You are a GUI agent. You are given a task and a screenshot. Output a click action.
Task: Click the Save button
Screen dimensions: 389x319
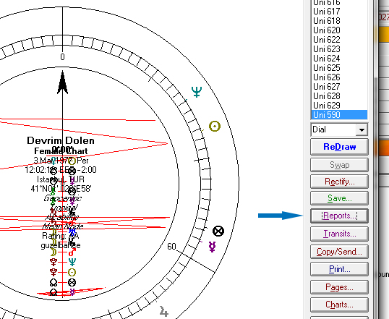339,198
